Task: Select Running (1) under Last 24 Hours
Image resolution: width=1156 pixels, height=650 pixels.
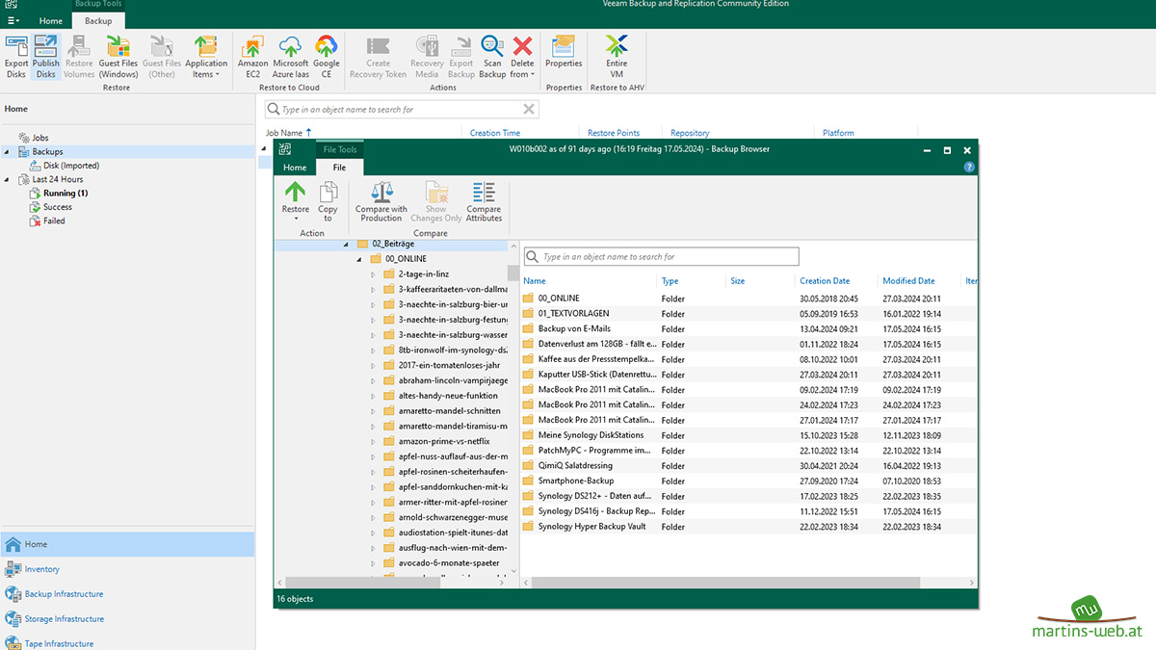Action: coord(65,193)
